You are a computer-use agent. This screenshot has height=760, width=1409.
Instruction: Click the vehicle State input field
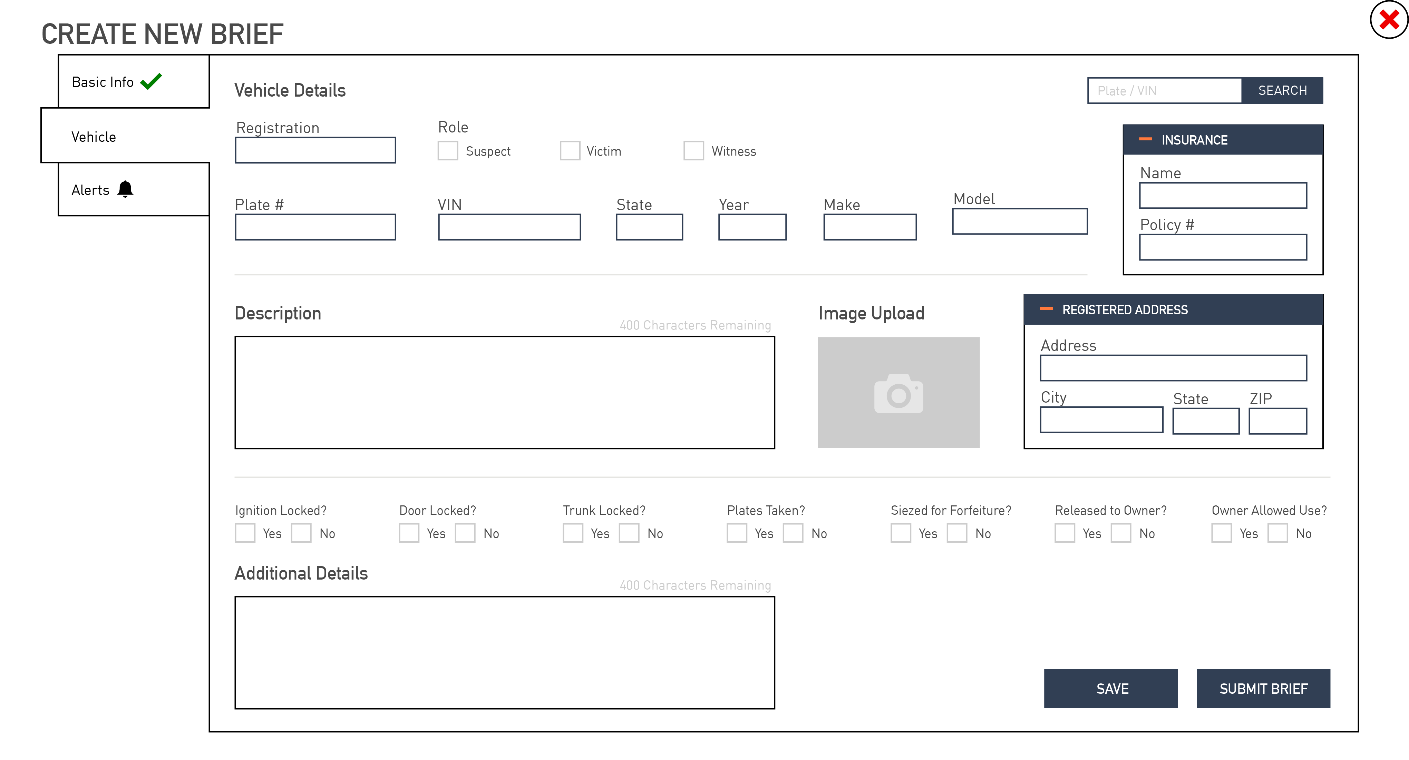click(649, 227)
